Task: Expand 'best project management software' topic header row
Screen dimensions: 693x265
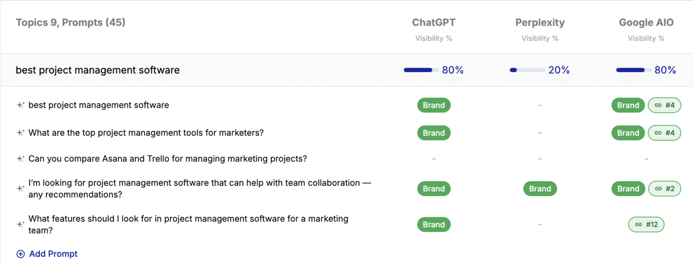Action: click(346, 70)
